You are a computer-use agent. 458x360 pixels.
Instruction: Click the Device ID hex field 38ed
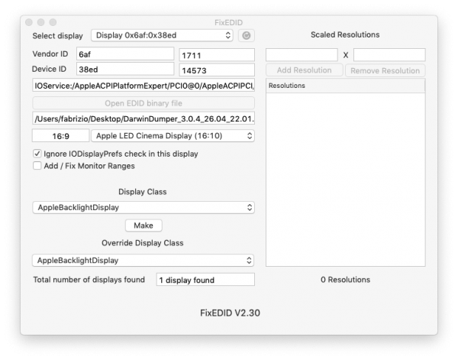[125, 70]
